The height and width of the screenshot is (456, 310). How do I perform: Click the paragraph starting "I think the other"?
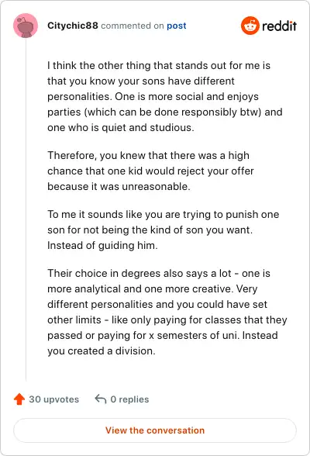pyautogui.click(x=165, y=96)
